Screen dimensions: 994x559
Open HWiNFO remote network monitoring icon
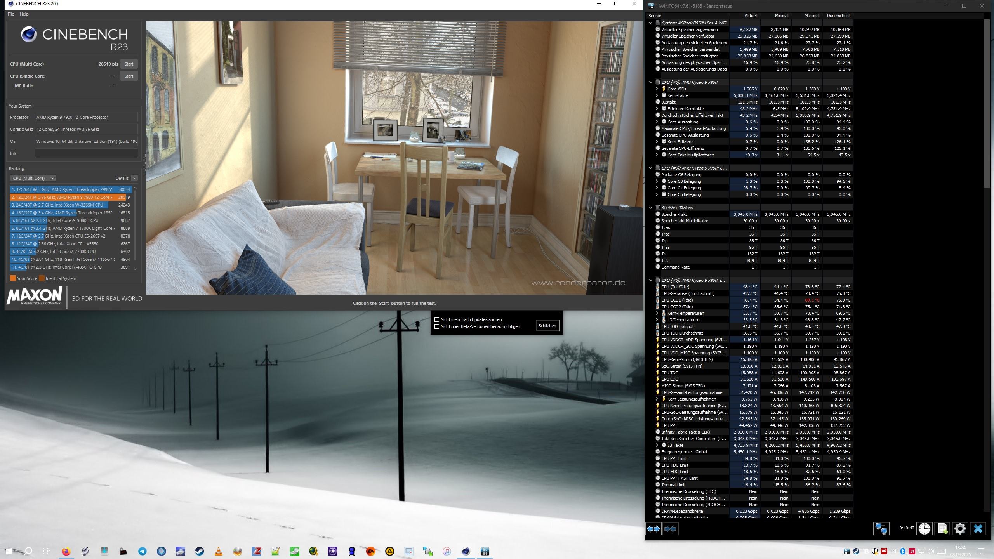coord(881,529)
